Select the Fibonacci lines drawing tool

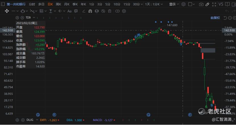(41, 11)
